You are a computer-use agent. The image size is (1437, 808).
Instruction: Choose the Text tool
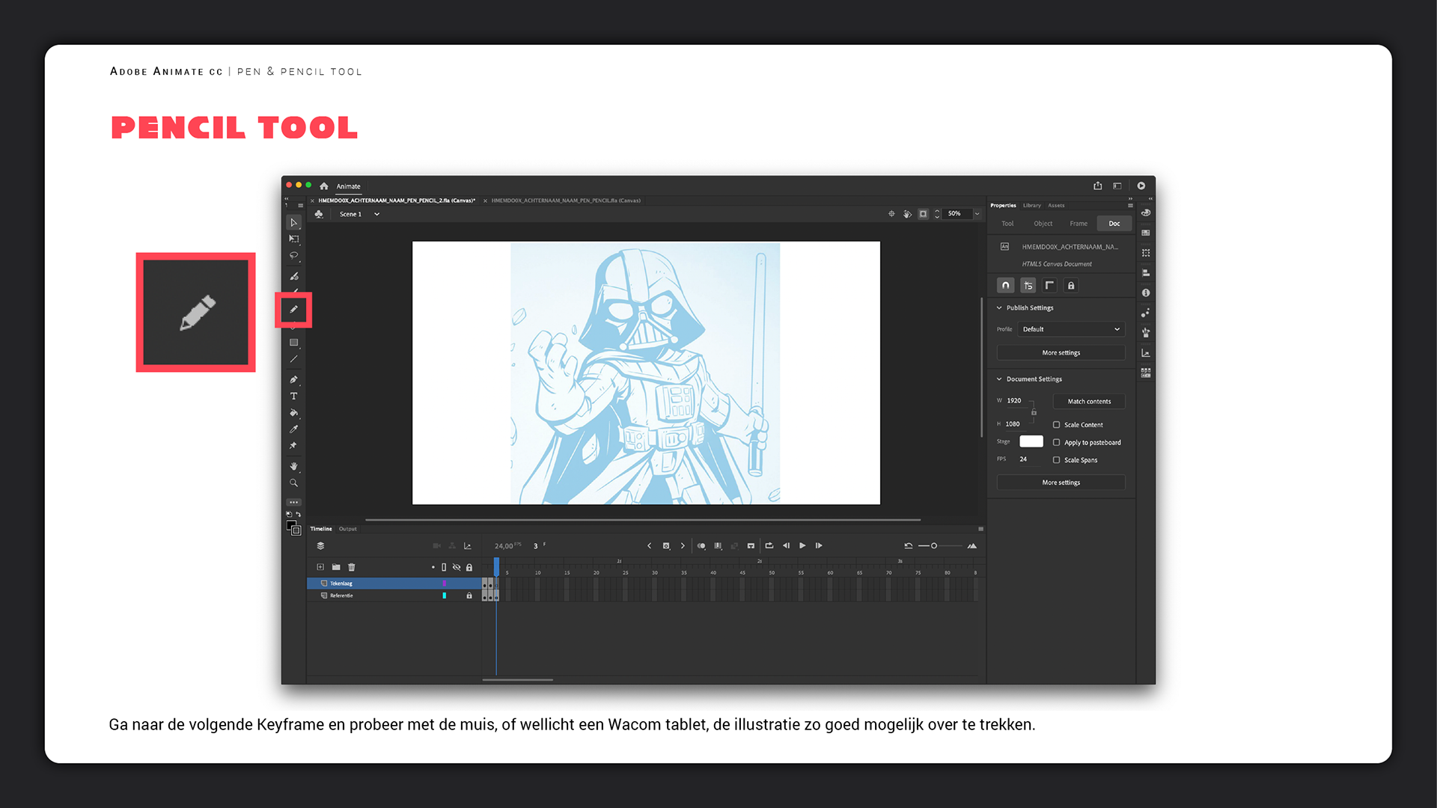coord(293,396)
